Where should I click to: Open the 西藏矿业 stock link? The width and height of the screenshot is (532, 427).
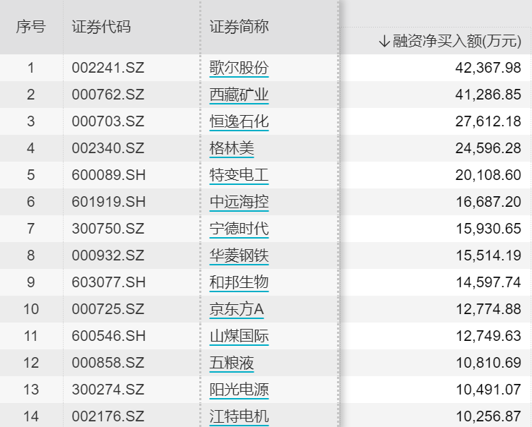240,95
